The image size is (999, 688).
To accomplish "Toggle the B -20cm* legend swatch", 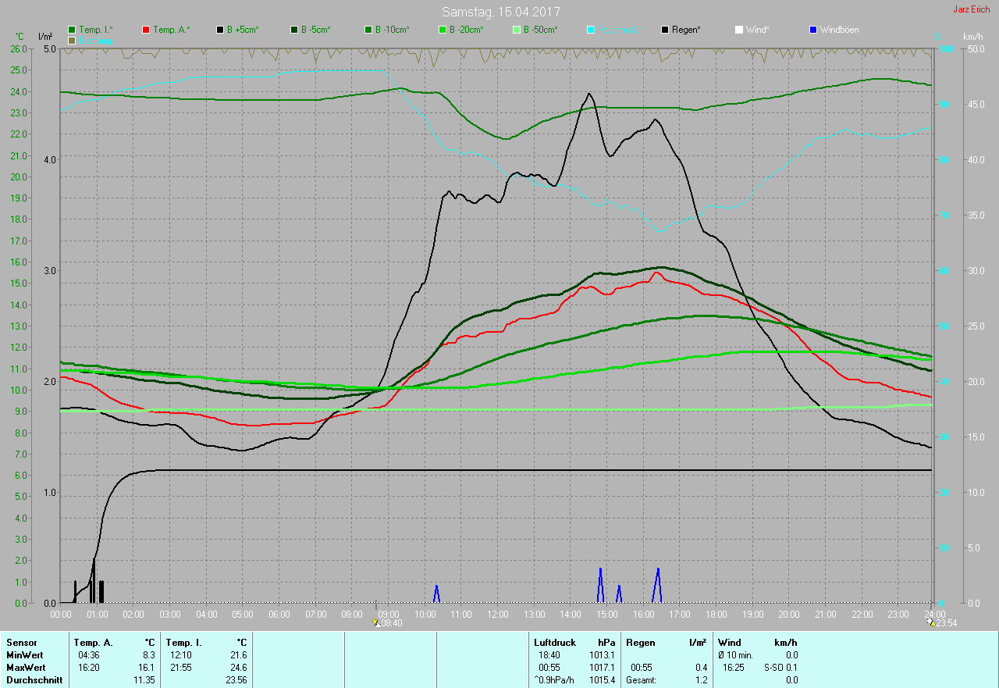I will 443,30.
